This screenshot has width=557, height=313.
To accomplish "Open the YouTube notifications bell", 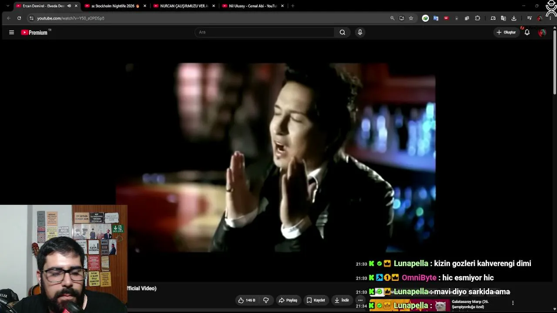I will click(x=527, y=32).
